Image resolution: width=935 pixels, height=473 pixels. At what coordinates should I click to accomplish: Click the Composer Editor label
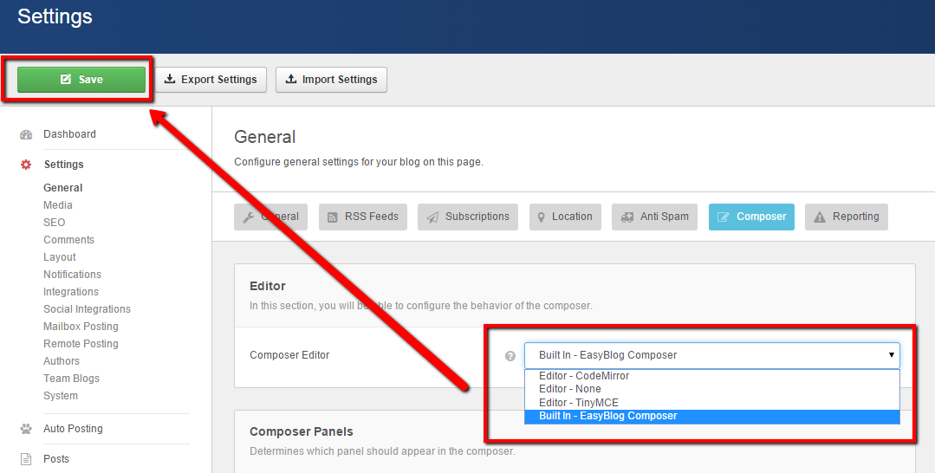point(289,355)
